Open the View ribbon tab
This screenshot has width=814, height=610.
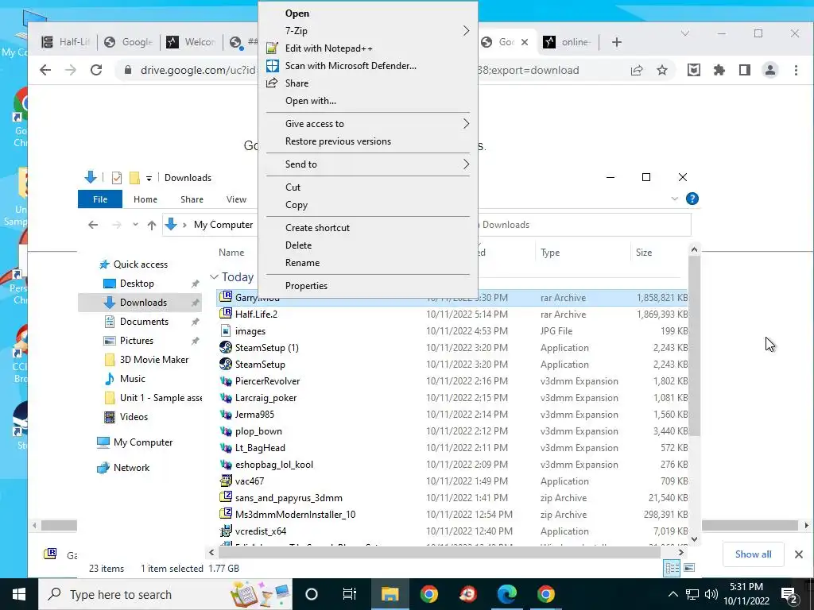coord(236,199)
